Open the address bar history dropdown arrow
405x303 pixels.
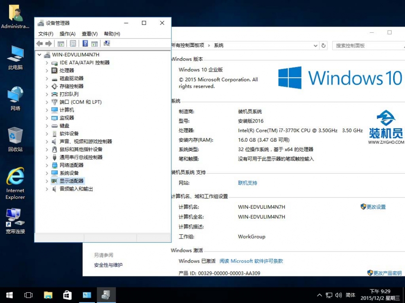pyautogui.click(x=315, y=46)
